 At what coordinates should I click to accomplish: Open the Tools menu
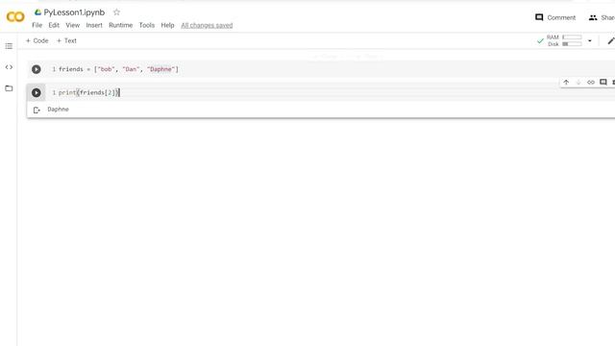pos(147,25)
